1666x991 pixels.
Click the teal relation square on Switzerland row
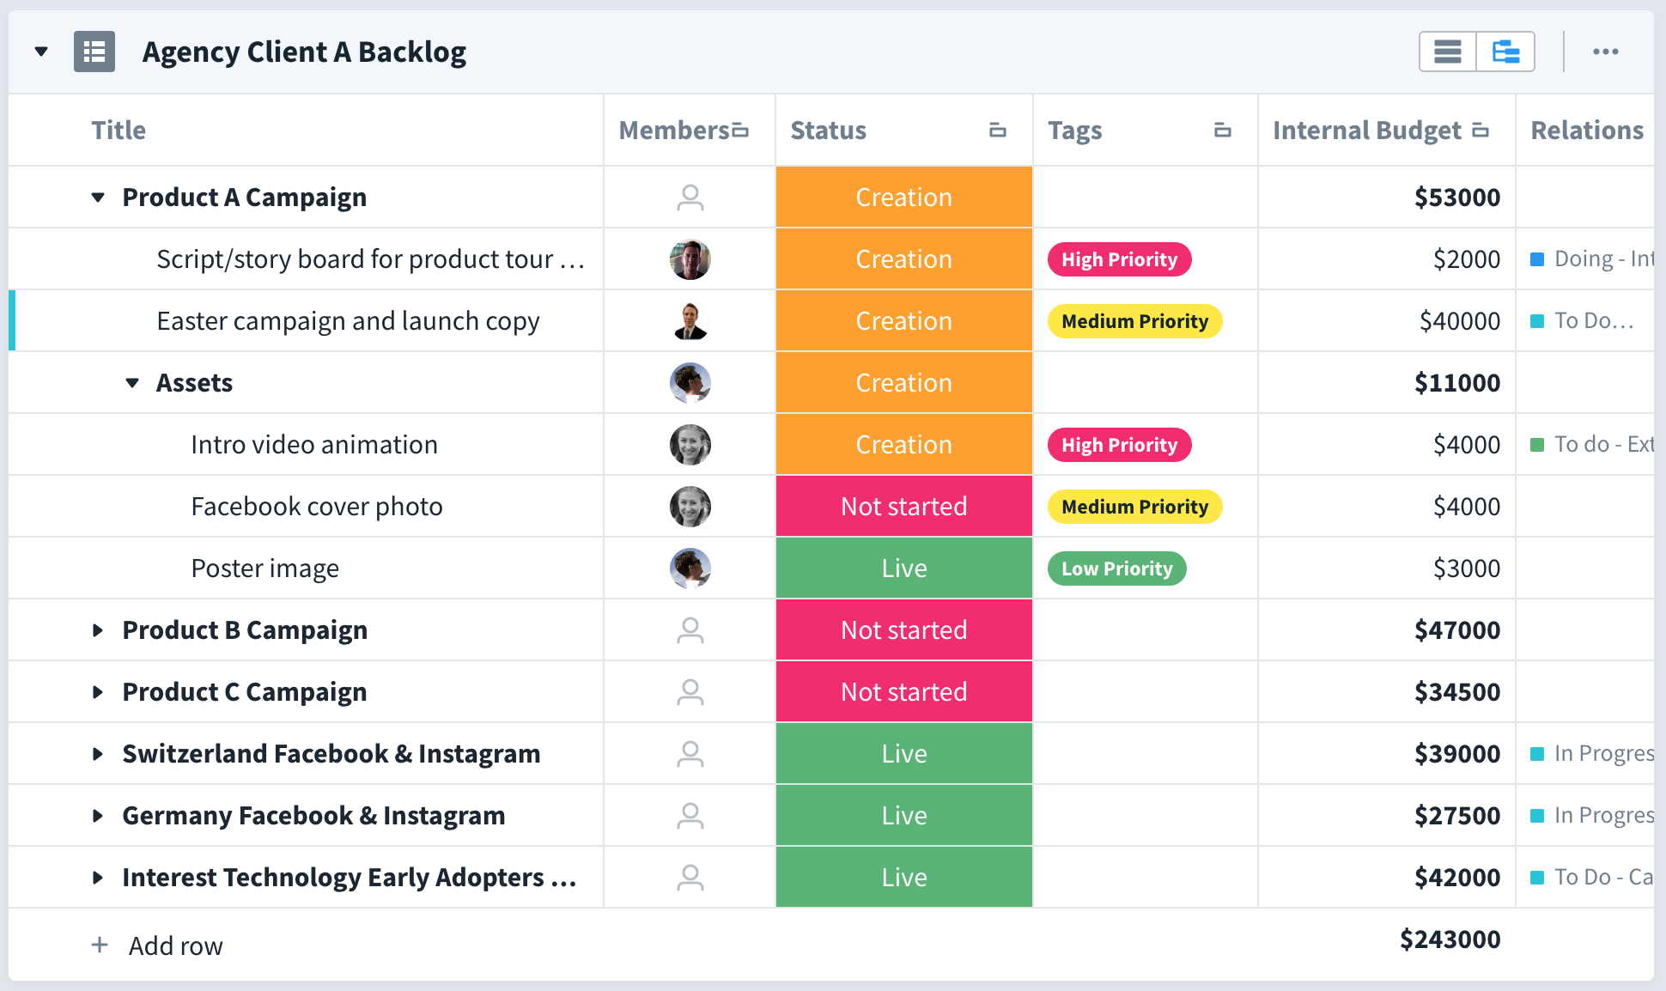click(1537, 753)
